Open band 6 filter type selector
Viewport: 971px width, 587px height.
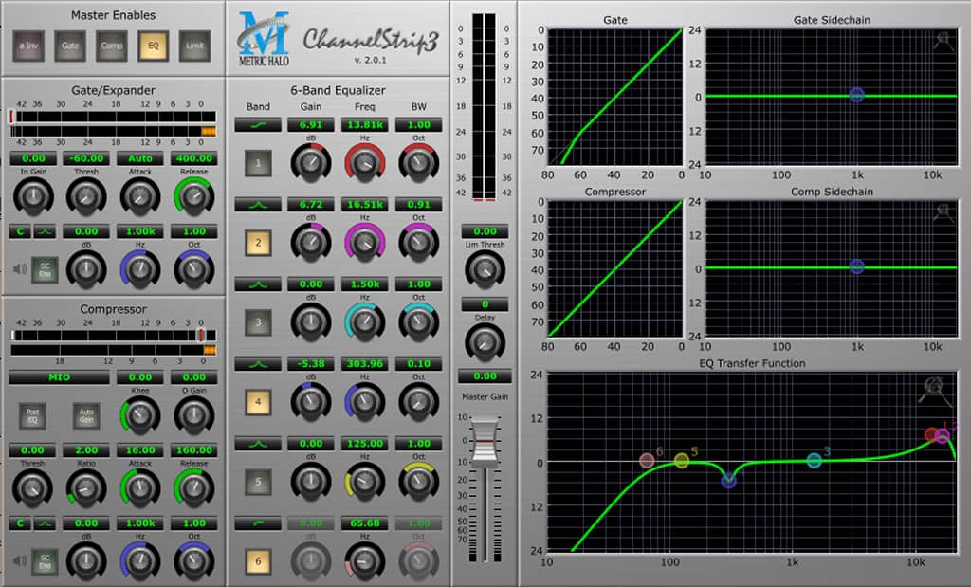pos(258,523)
